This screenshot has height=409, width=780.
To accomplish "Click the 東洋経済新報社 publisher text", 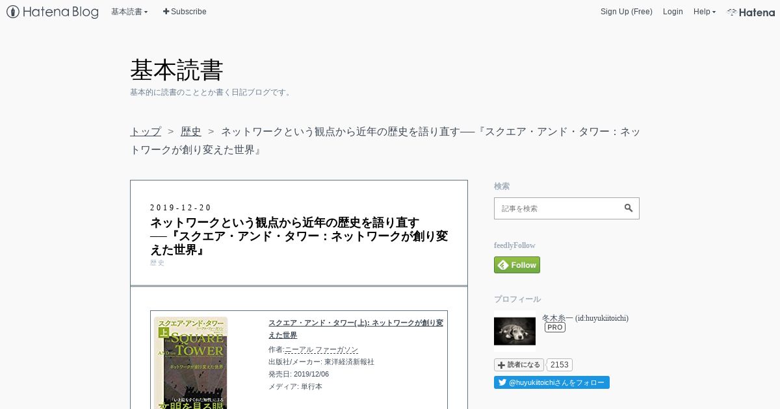I will coord(349,362).
